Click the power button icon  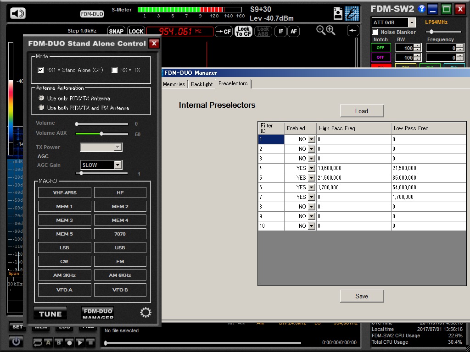(x=16, y=341)
